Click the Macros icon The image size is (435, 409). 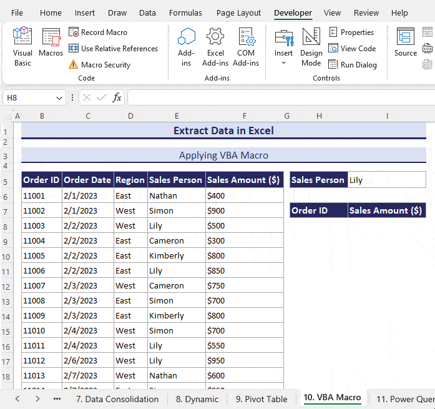tap(51, 44)
